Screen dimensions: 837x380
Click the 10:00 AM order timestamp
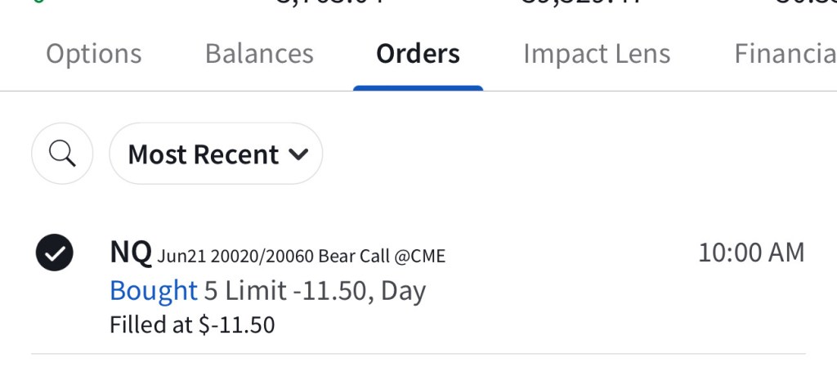[x=751, y=253]
